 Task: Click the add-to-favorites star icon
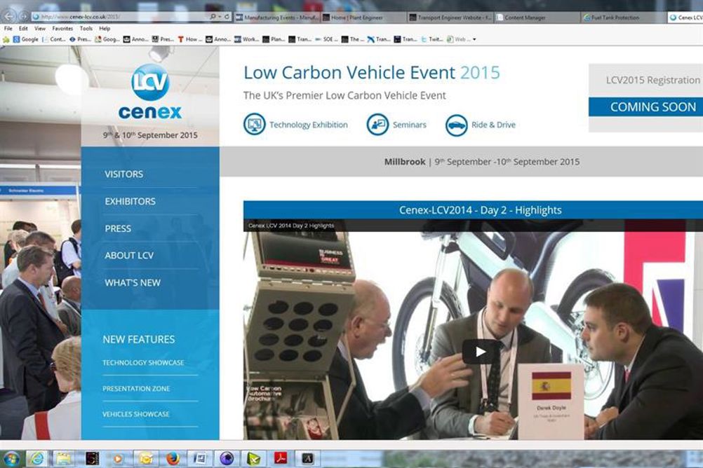[x=6, y=39]
